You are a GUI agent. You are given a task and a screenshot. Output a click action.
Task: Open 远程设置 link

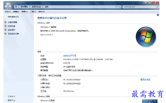click(11, 26)
